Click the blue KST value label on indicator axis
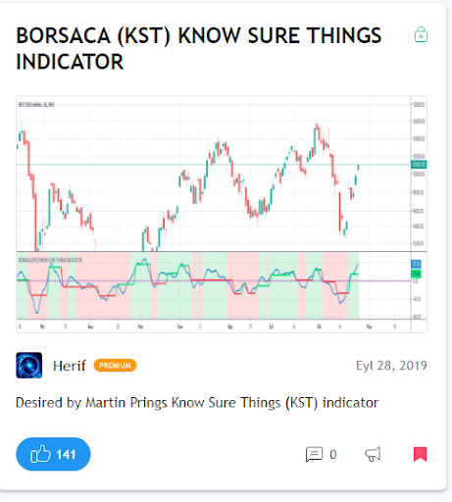The height and width of the screenshot is (502, 452). pyautogui.click(x=416, y=264)
